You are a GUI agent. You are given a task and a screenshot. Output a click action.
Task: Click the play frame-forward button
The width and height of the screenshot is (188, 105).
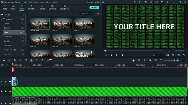[111, 55]
